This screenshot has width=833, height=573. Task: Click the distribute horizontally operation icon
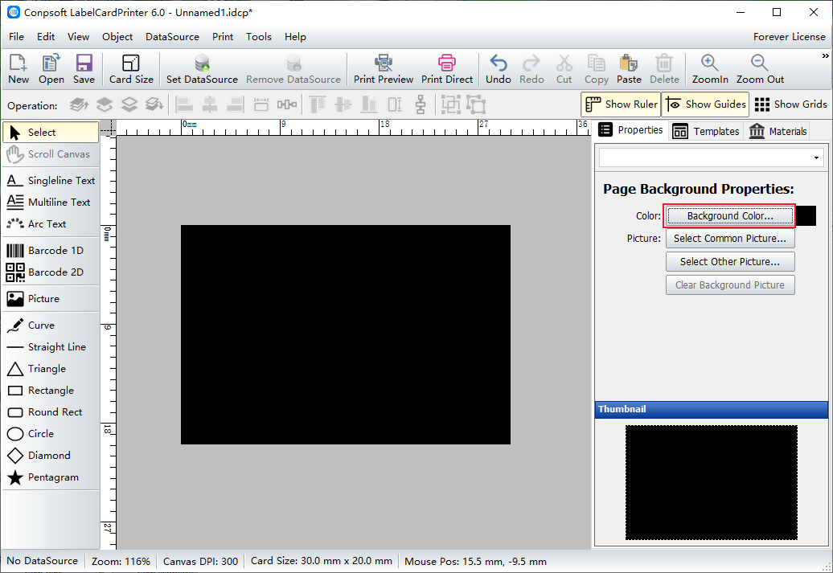287,104
